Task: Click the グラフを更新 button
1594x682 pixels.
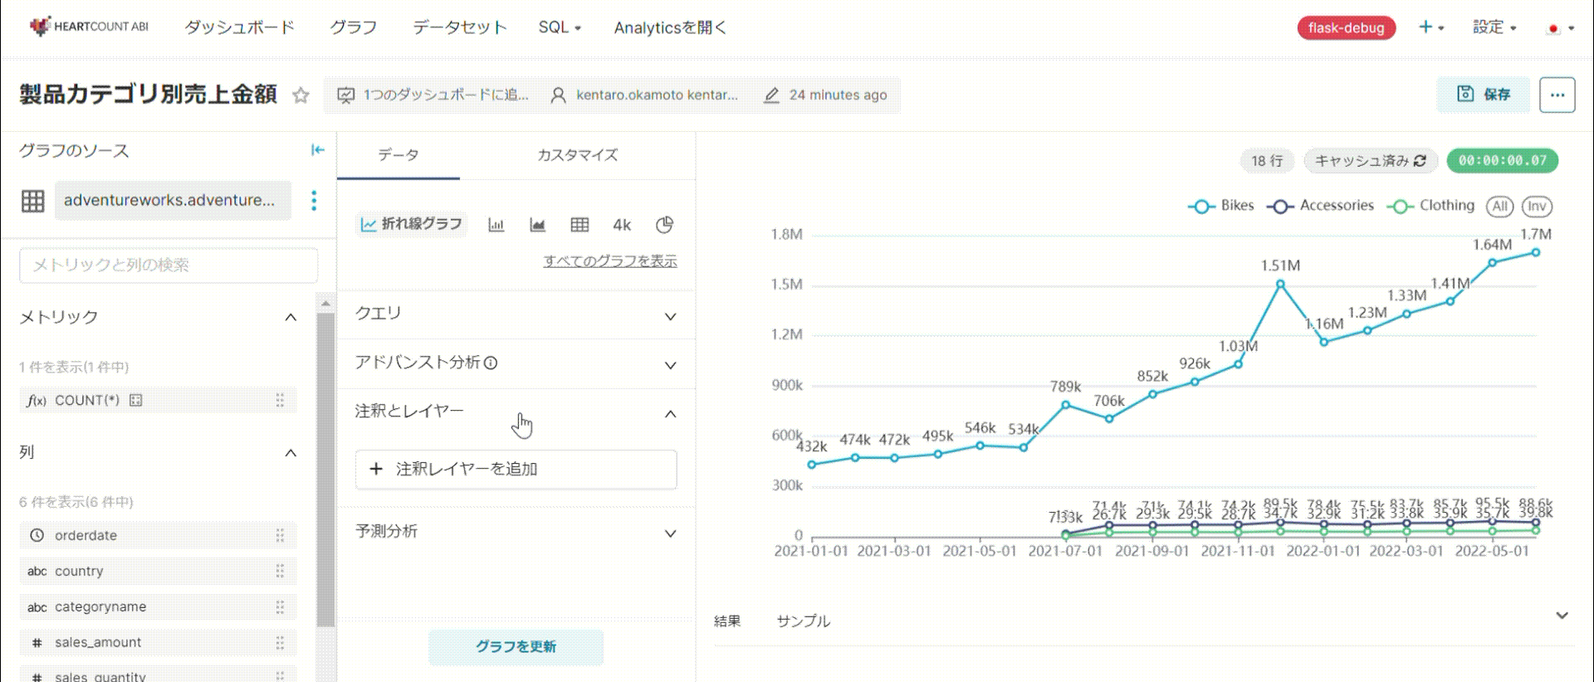Action: [516, 646]
